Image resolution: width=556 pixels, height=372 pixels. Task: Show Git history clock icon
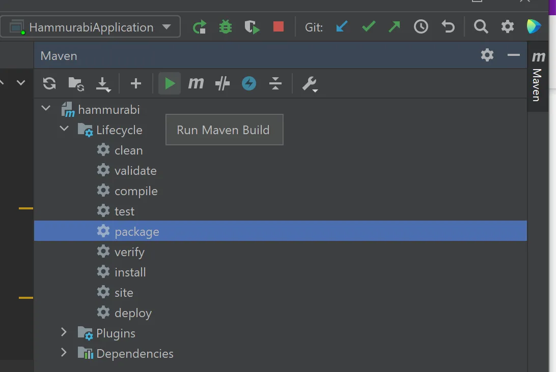[421, 26]
